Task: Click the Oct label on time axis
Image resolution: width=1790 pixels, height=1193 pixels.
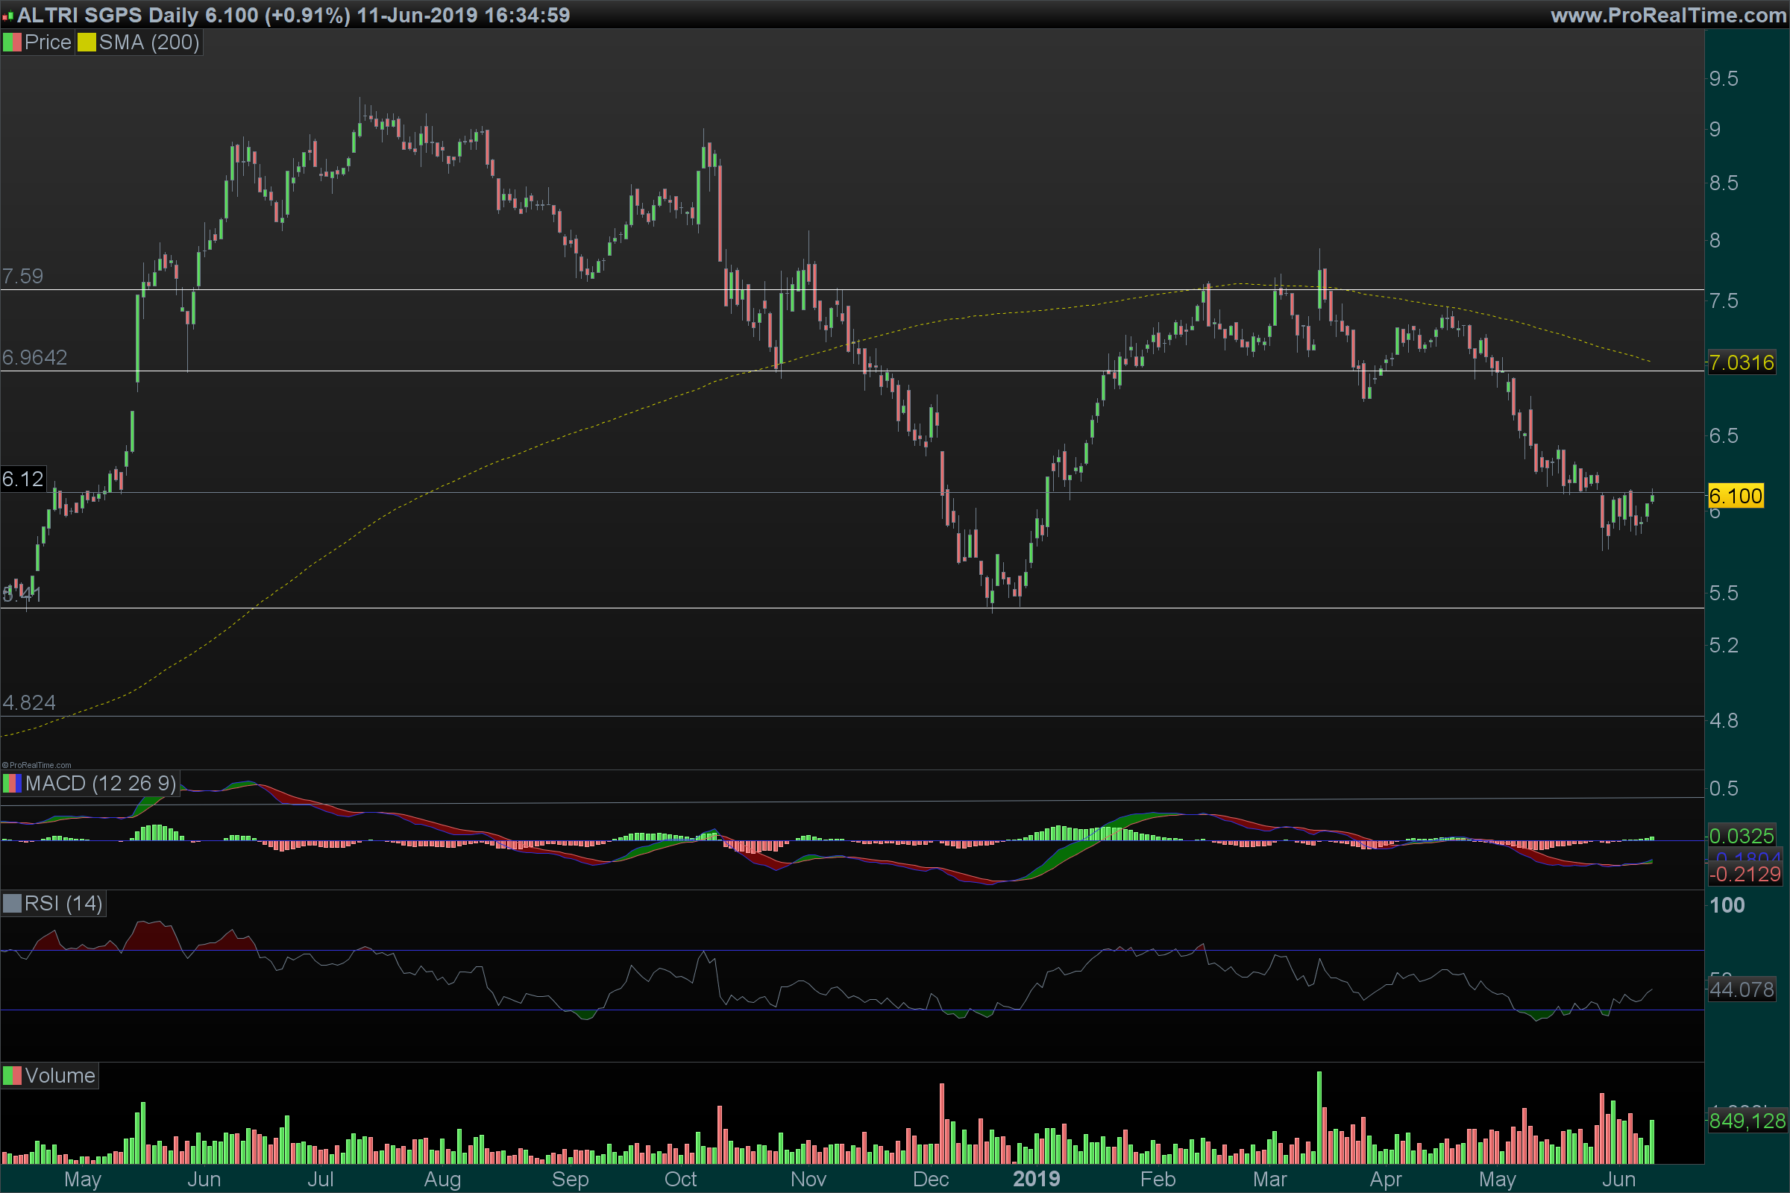Action: point(680,1180)
